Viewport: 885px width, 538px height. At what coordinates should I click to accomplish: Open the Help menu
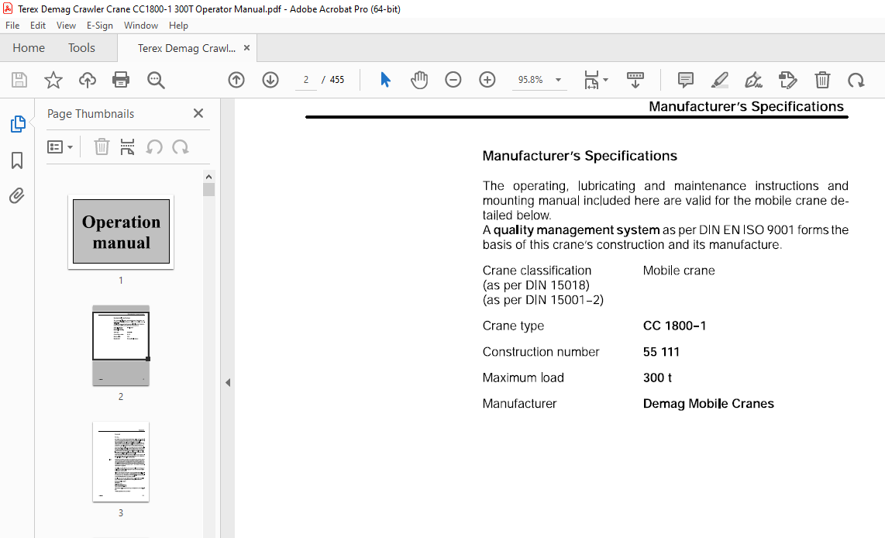point(178,26)
